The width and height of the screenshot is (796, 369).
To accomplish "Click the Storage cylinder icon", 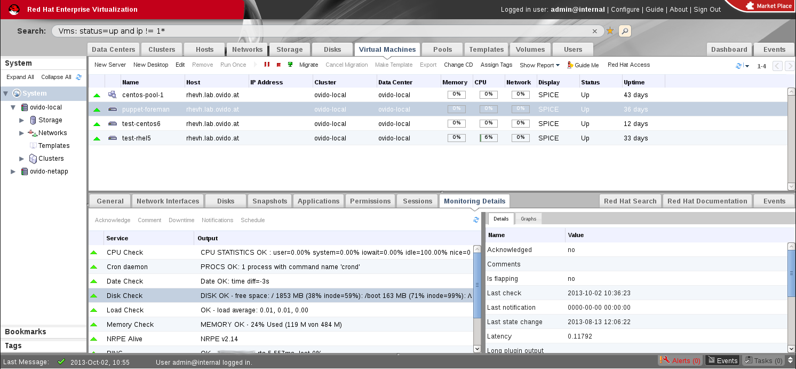I will coord(33,120).
